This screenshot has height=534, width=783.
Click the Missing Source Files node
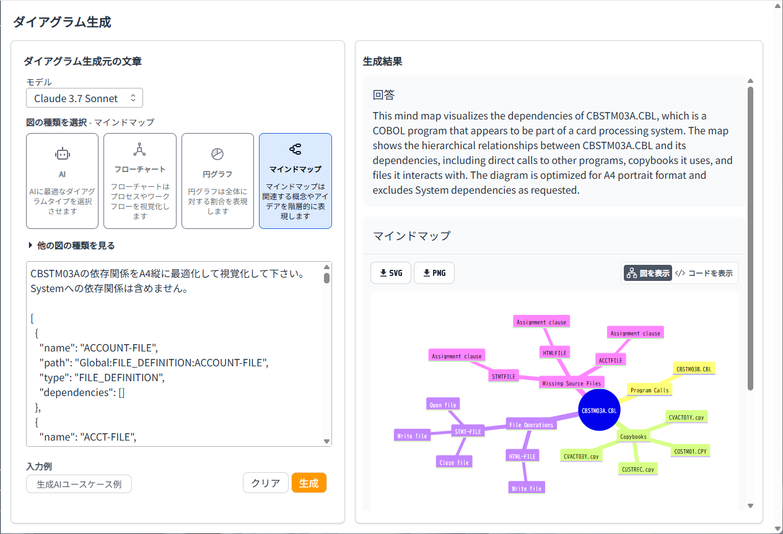(x=571, y=383)
